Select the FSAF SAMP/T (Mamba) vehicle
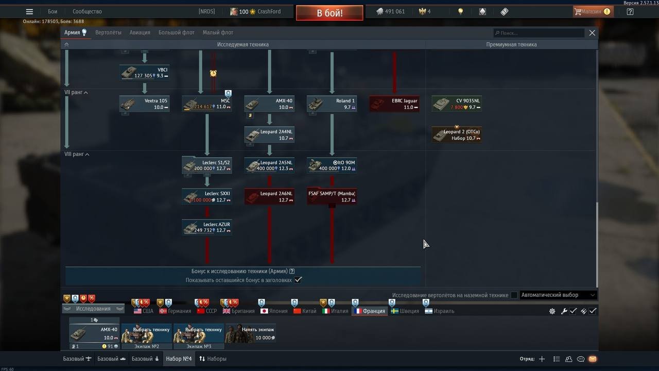659x371 pixels. [x=332, y=197]
